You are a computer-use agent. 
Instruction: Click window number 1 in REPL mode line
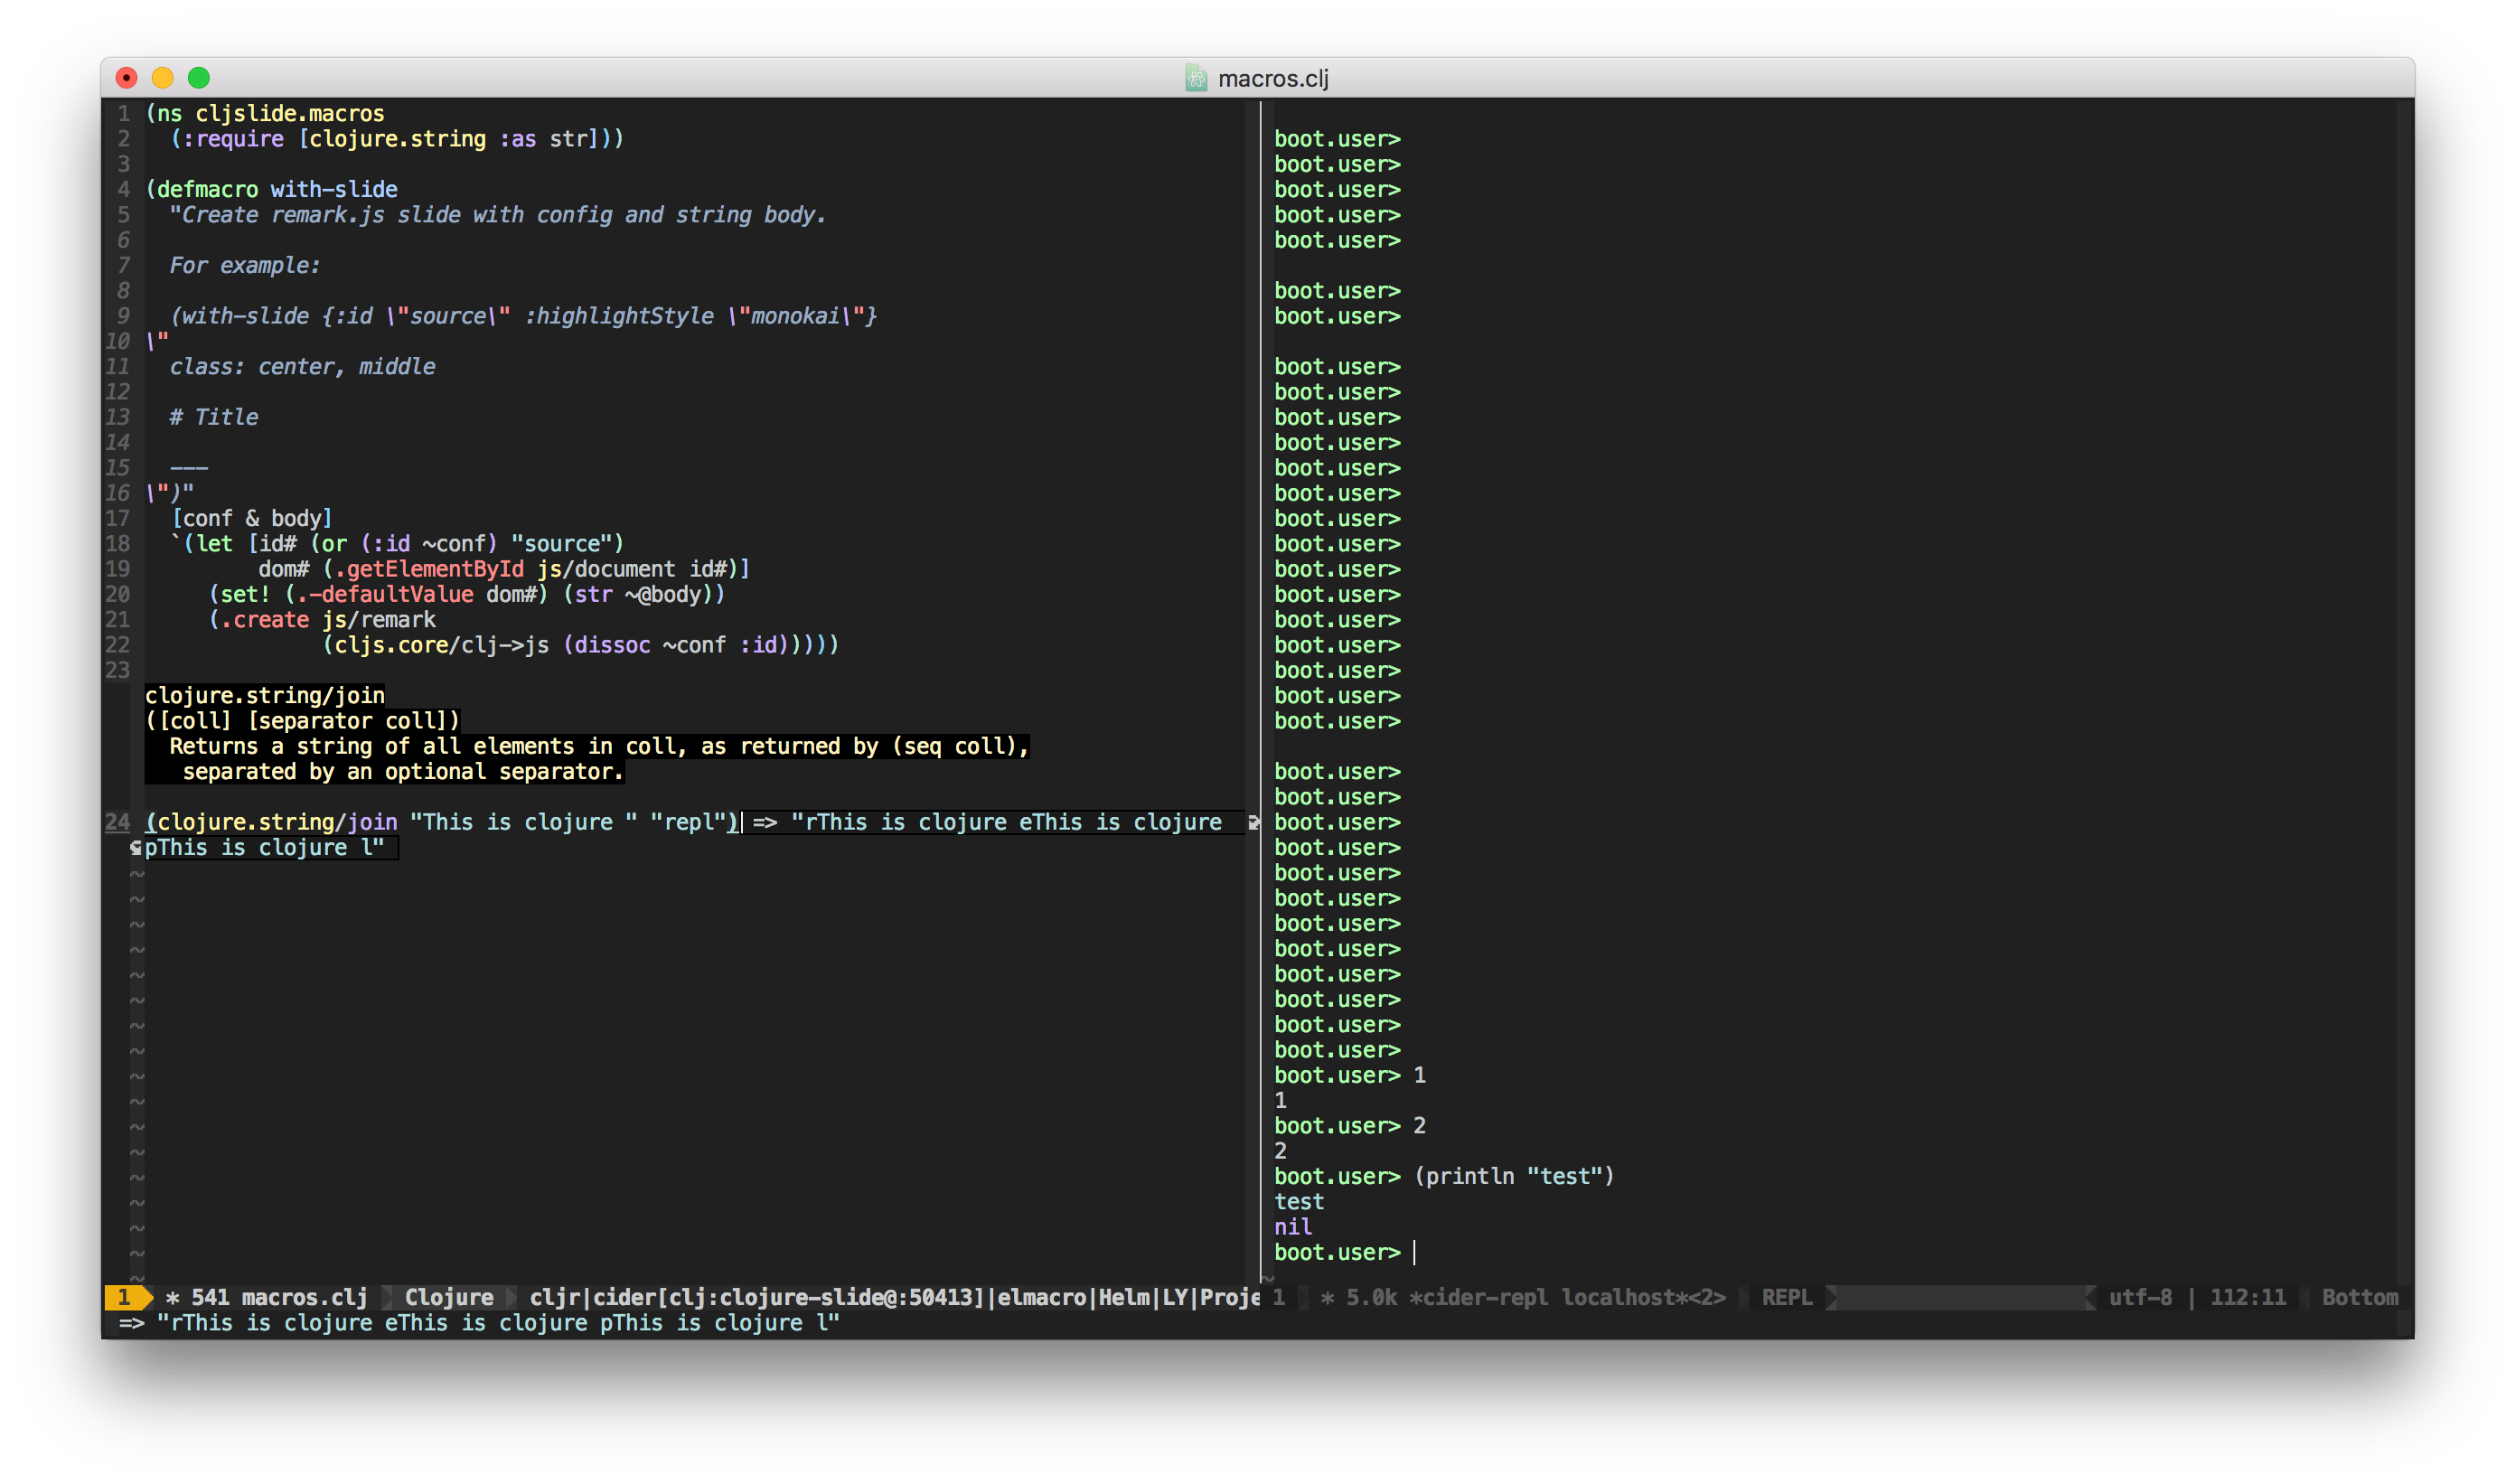pos(1278,1298)
